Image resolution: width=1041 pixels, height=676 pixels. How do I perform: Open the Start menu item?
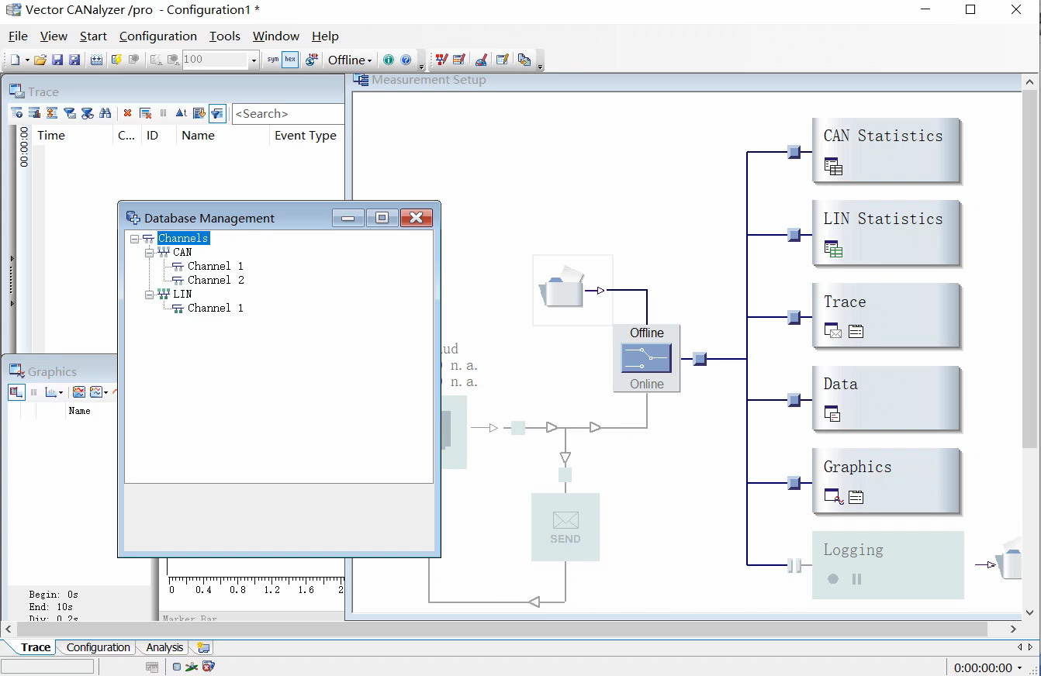[93, 36]
